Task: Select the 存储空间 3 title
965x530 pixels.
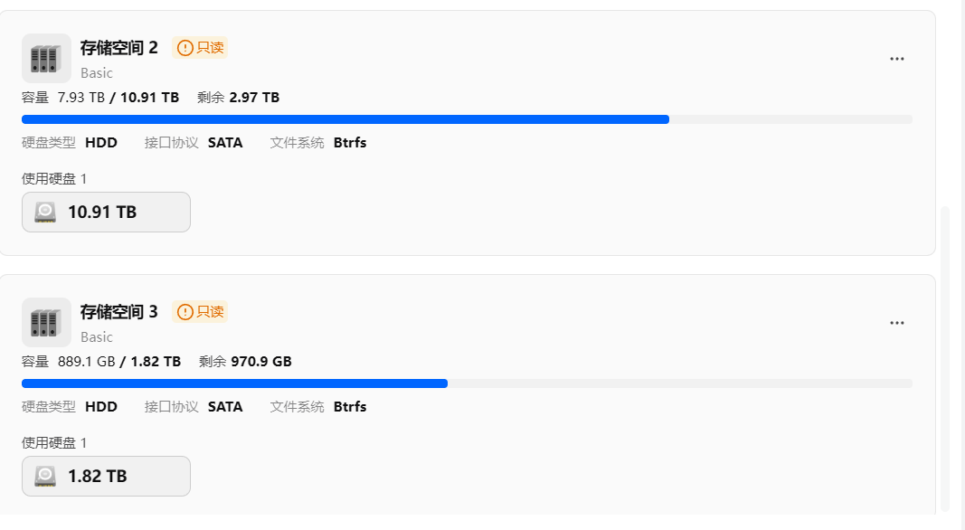Action: [x=119, y=312]
